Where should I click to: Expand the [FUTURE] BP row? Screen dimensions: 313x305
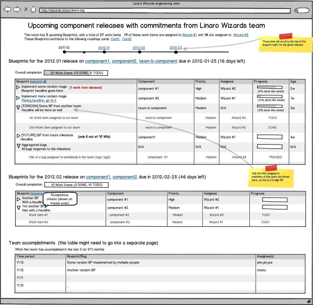pos(18,136)
